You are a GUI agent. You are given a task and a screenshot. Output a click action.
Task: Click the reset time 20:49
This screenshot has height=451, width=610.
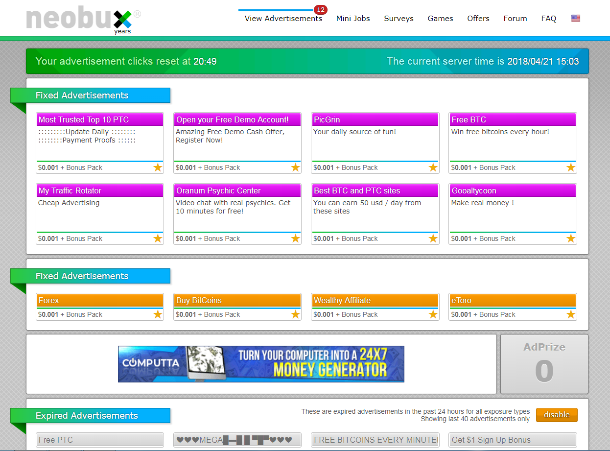[x=205, y=61]
